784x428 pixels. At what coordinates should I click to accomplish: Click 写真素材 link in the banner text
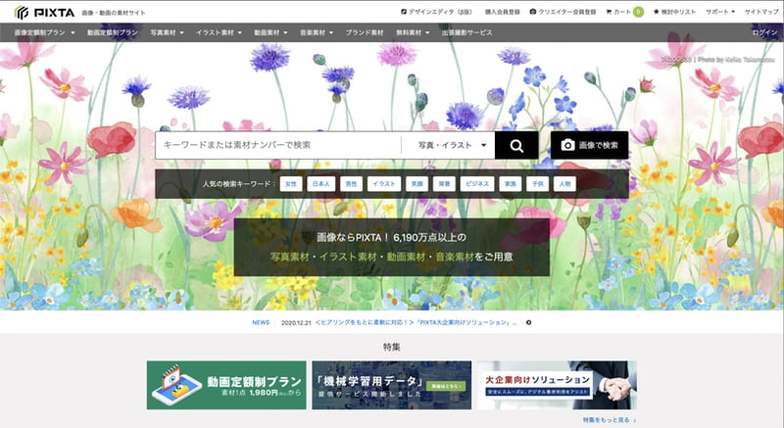290,257
